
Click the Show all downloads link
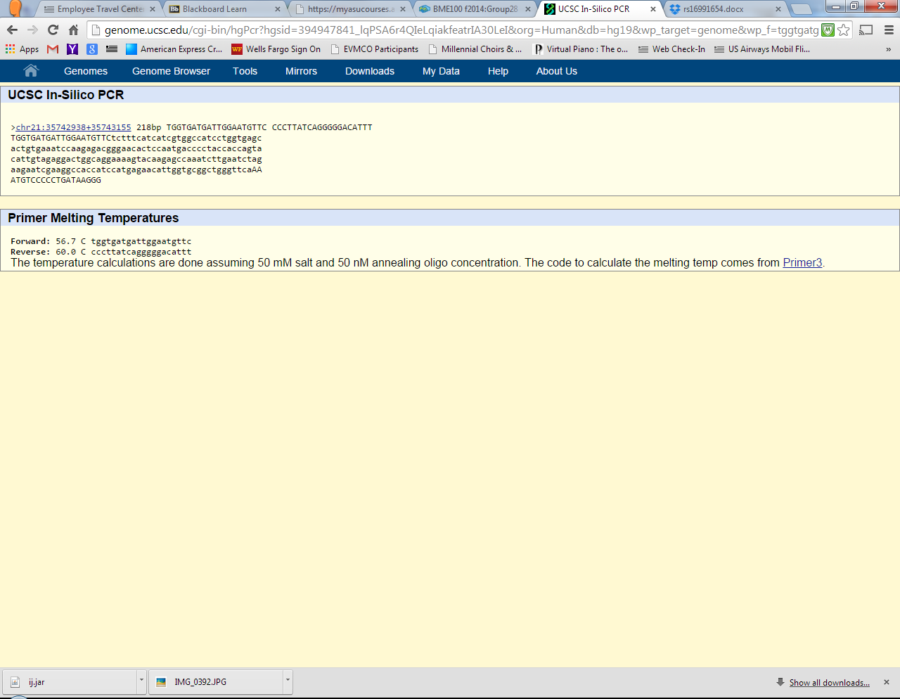pyautogui.click(x=829, y=683)
